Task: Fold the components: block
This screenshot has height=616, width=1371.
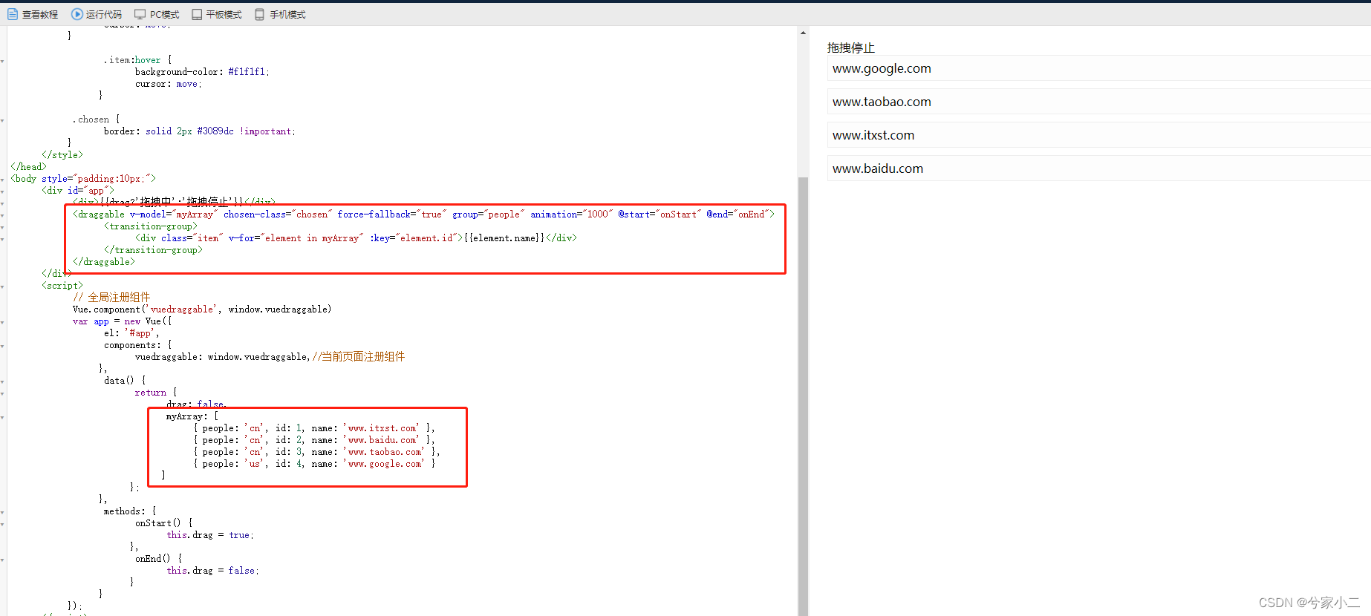Action: (3, 346)
